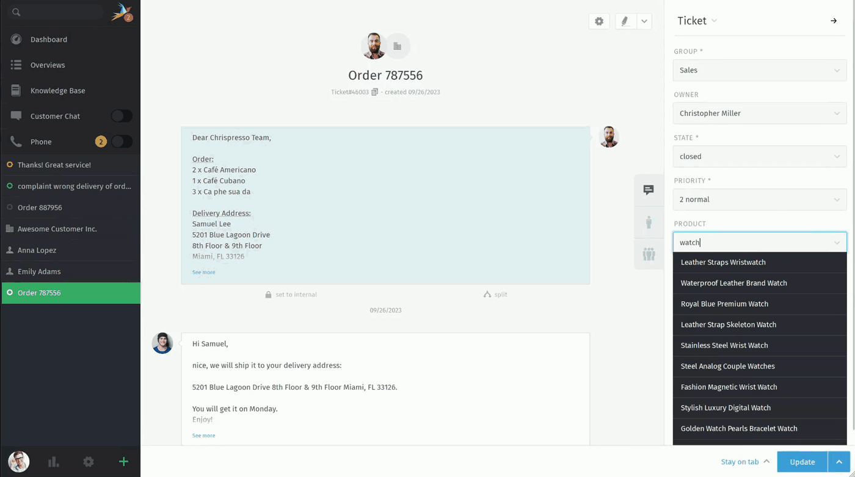Image resolution: width=855 pixels, height=477 pixels.
Task: Open the State dropdown showing closed
Action: (760, 156)
